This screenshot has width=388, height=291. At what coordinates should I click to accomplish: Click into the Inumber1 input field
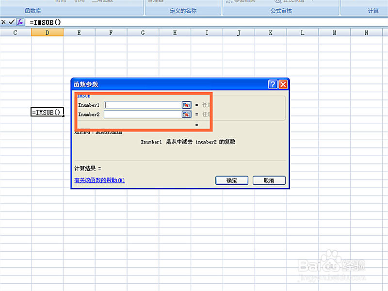(x=143, y=105)
